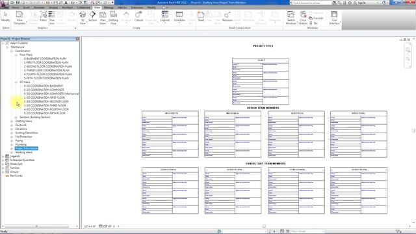Select 5-3D COORDINATION FIFTH FLOOR view
Screen dimensions: 416x234
point(45,113)
